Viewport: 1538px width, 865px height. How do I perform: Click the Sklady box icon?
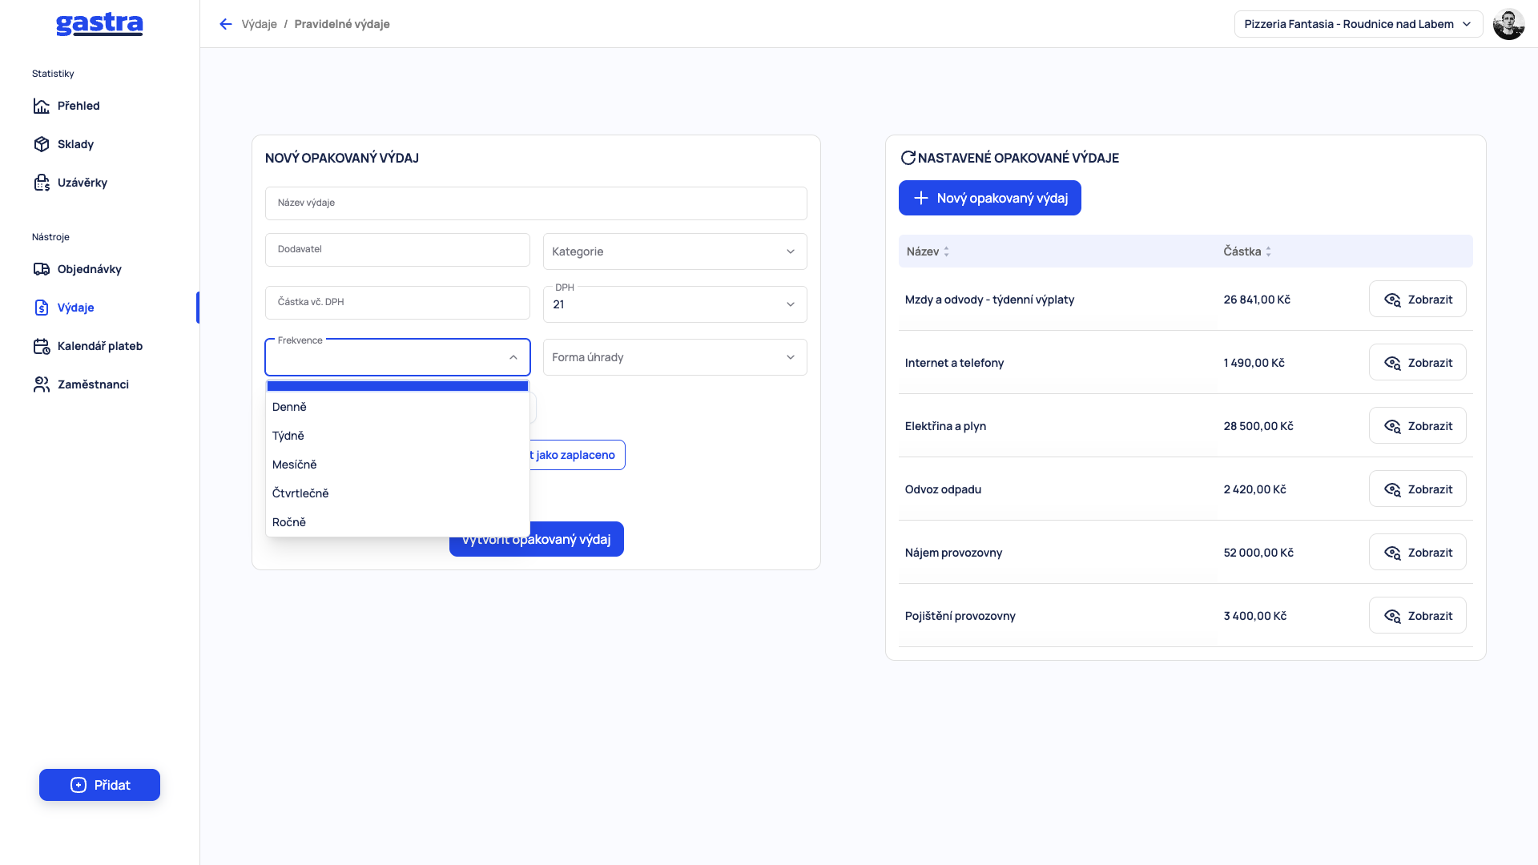pos(42,144)
